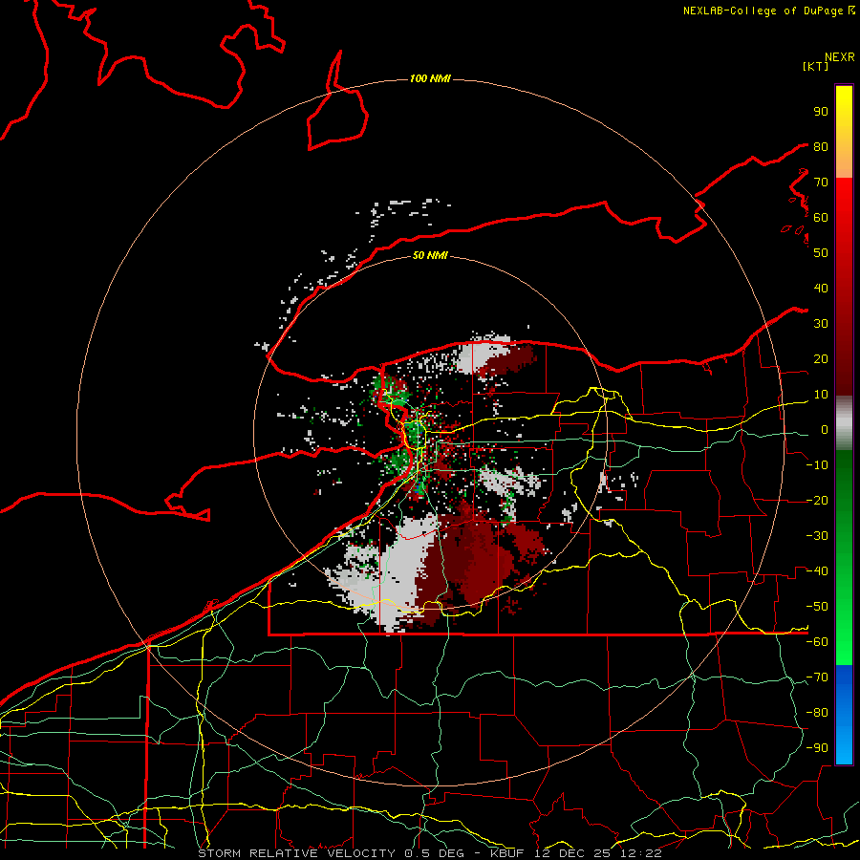Click the -70 value on the velocity scale
Viewport: 860px width, 860px height.
(x=817, y=677)
